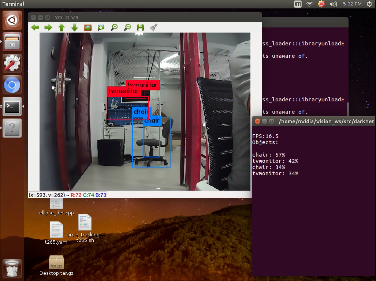Click the pan down arrow in YOLO V3 toolbar
376x281 pixels.
[x=75, y=27]
